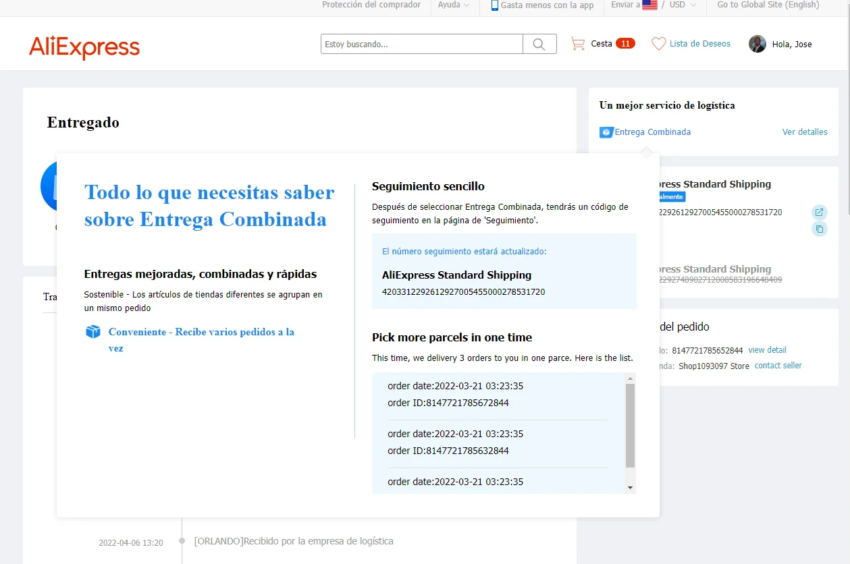Open Lista de Deseos

700,44
